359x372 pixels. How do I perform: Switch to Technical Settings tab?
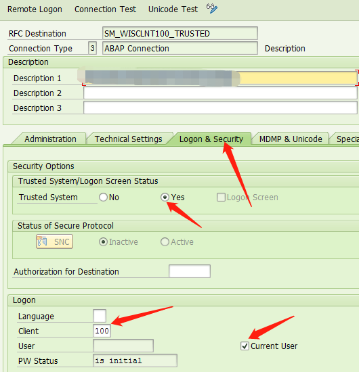click(x=129, y=139)
